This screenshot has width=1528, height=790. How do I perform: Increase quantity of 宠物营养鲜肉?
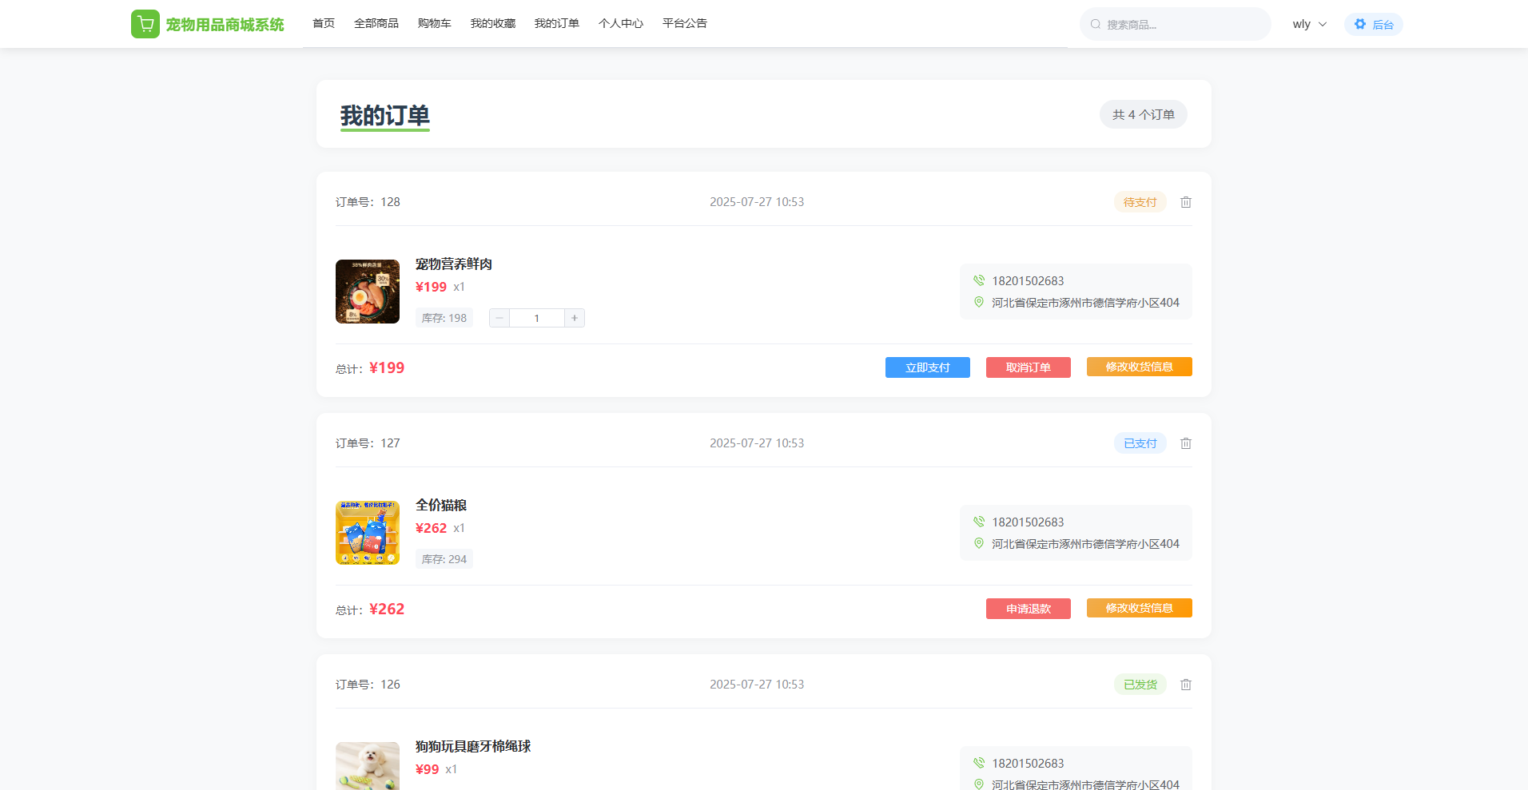click(575, 318)
